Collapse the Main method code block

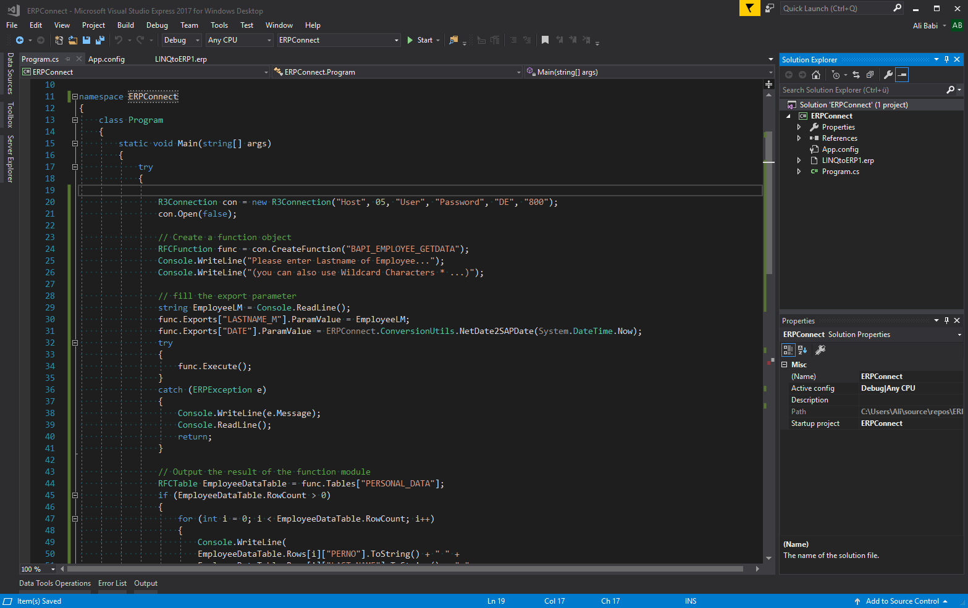coord(75,144)
